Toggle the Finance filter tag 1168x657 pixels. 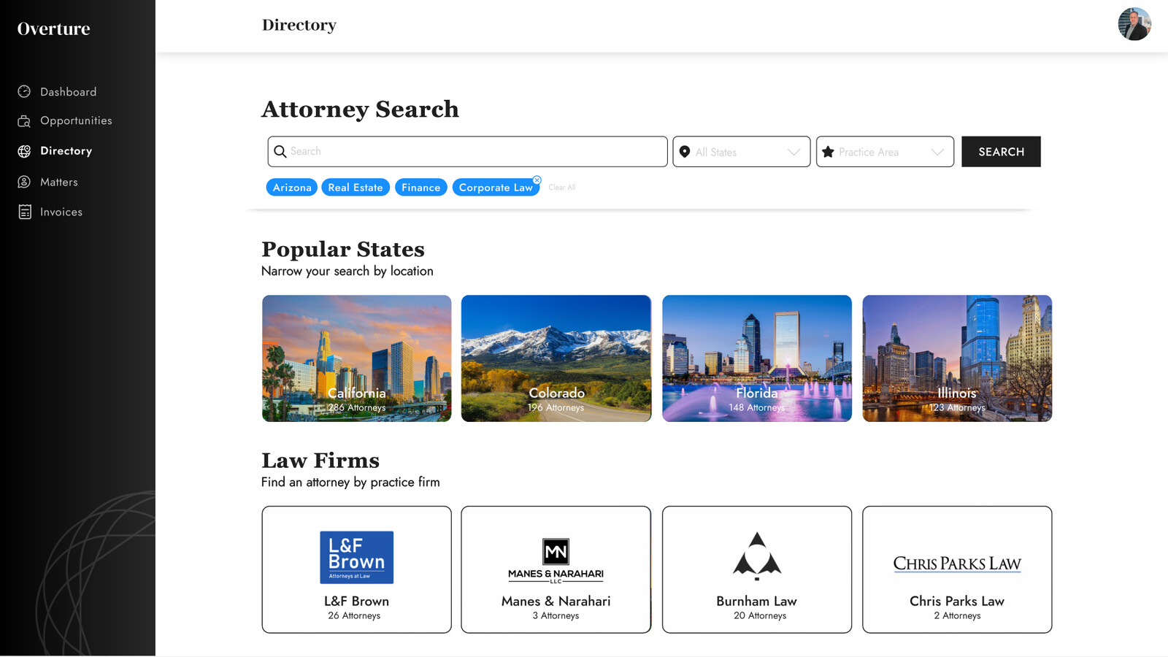pos(421,188)
